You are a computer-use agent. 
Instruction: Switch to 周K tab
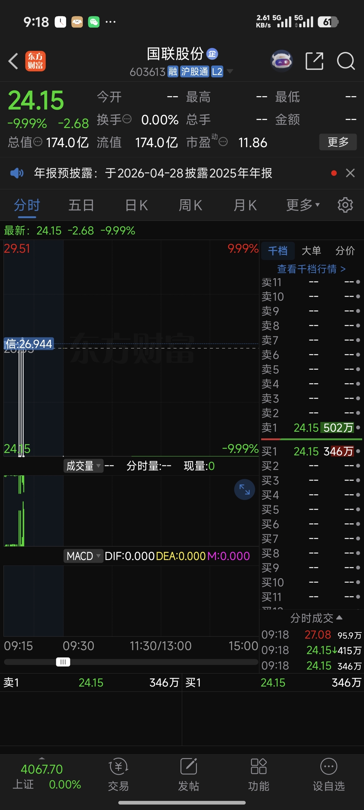pyautogui.click(x=190, y=205)
